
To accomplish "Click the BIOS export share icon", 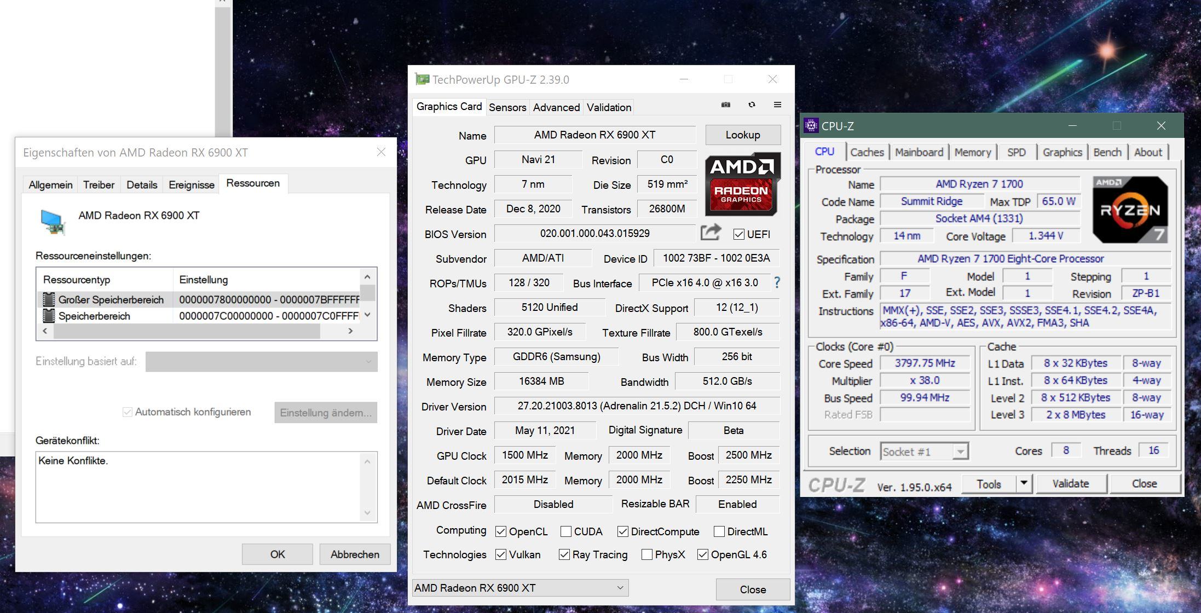I will [x=711, y=233].
